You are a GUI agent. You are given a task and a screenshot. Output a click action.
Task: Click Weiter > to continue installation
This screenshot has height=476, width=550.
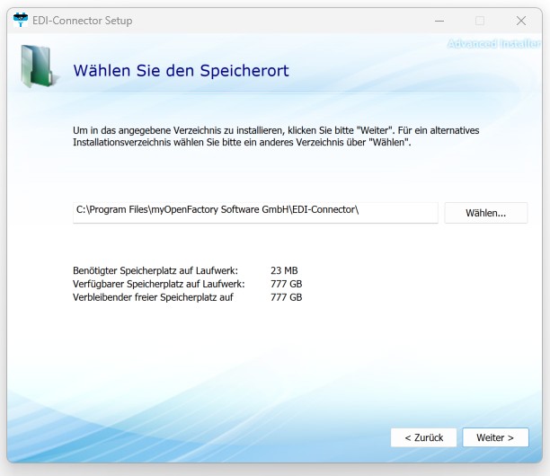(x=495, y=437)
